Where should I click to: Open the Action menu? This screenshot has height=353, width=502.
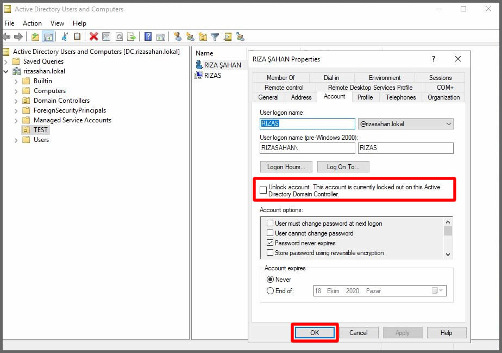click(x=32, y=23)
